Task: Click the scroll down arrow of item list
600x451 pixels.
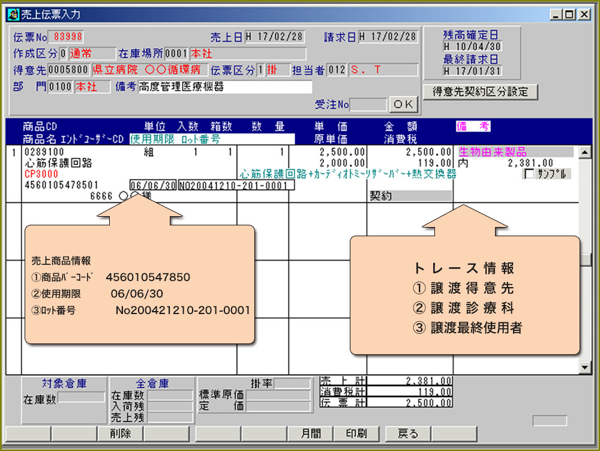Action: click(585, 366)
